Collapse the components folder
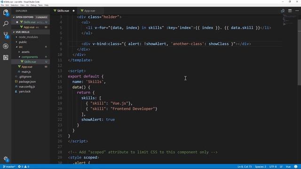Image resolution: width=301 pixels, height=169 pixels. coord(30,57)
